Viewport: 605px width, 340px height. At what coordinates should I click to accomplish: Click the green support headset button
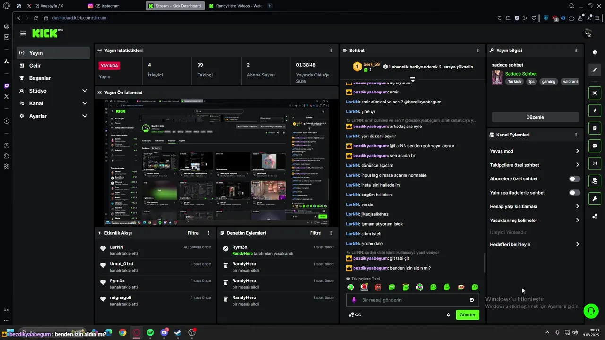(x=591, y=310)
